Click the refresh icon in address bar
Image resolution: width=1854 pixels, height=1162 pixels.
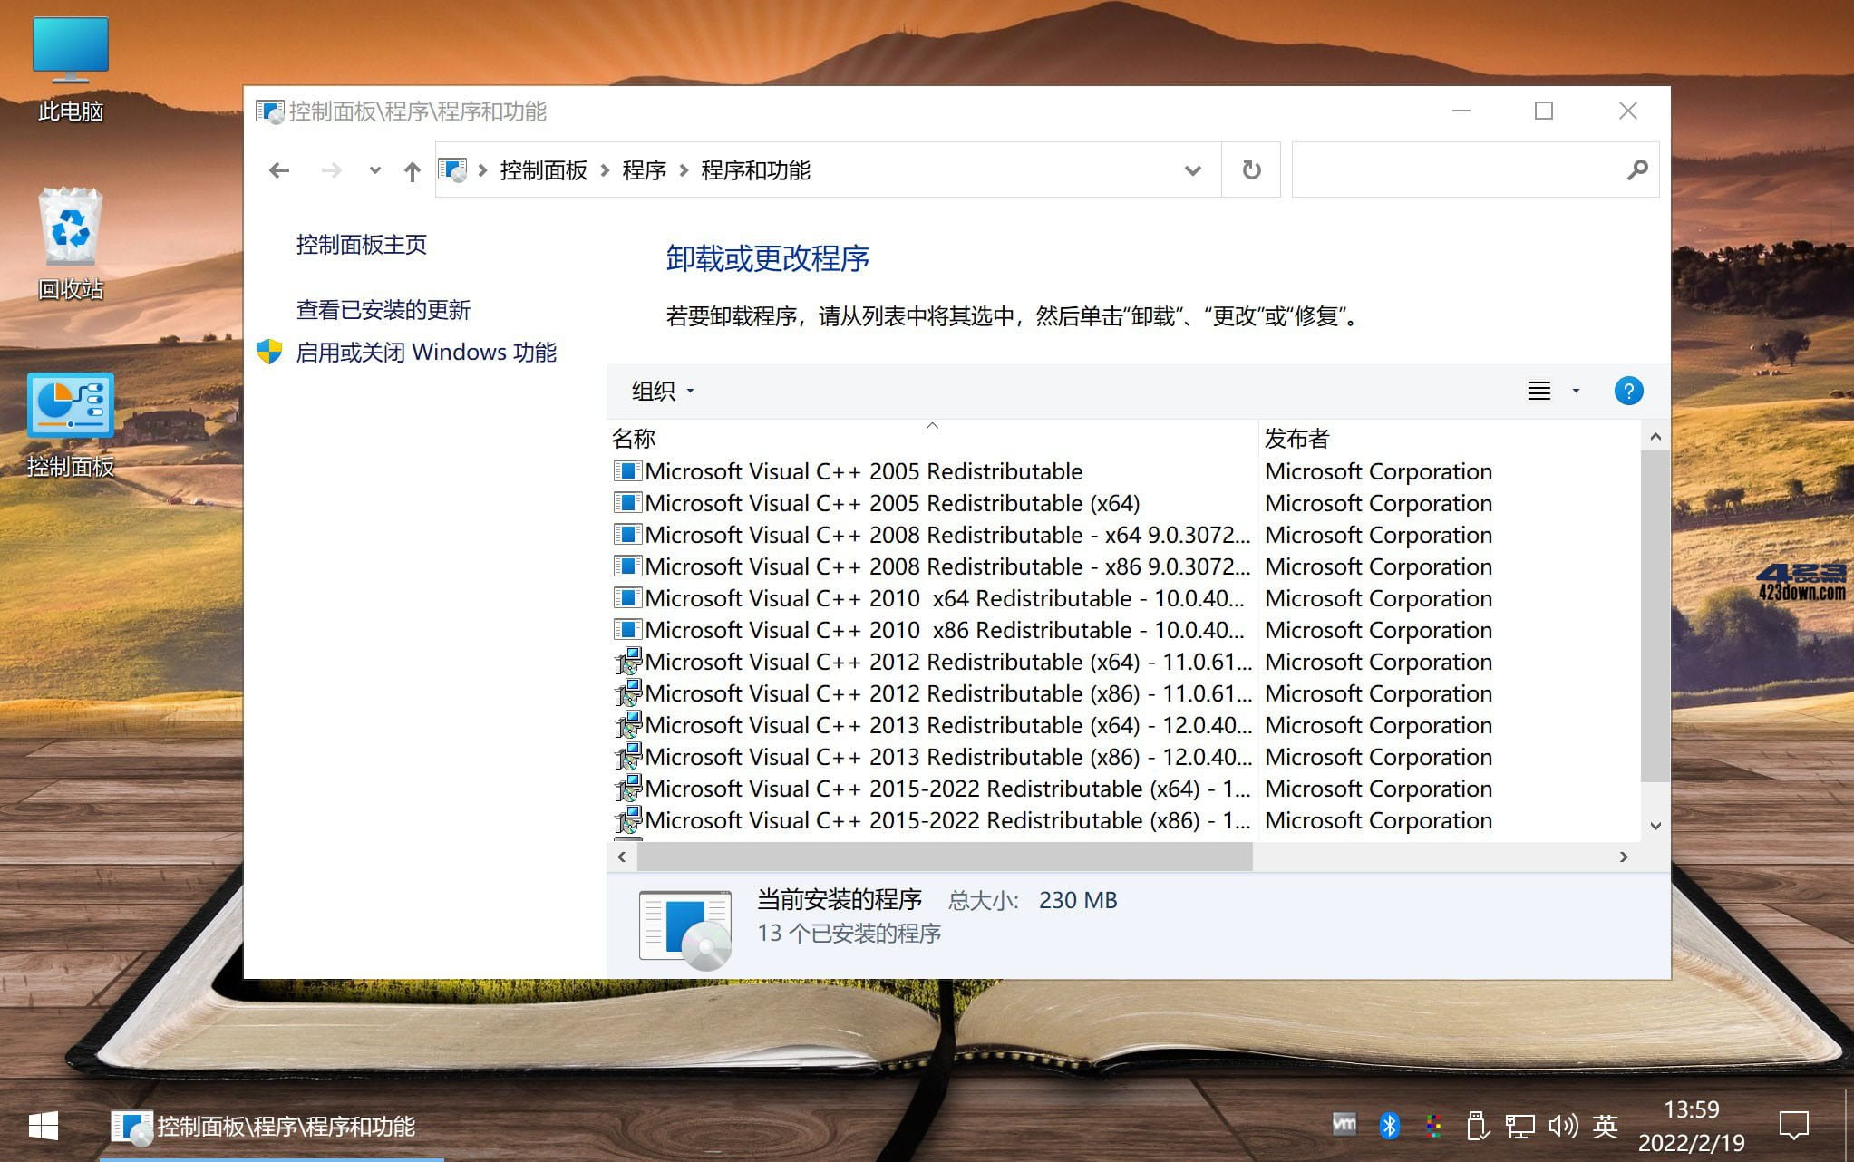pyautogui.click(x=1250, y=169)
